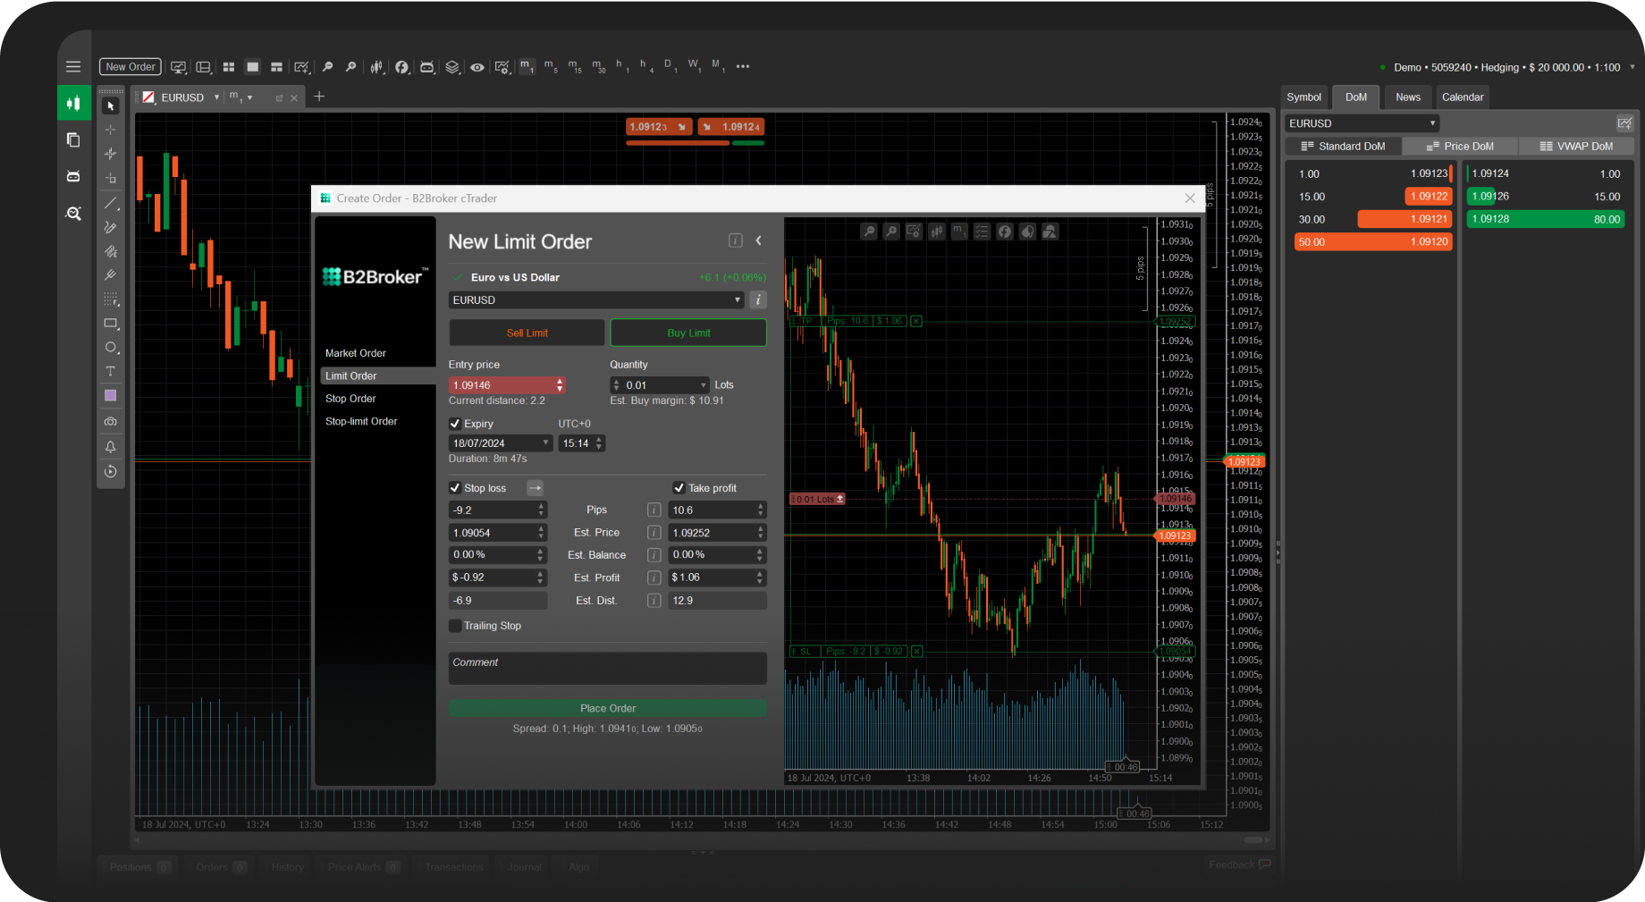1645x902 pixels.
Task: Expand the account info dropdown arrow
Action: 1632,67
